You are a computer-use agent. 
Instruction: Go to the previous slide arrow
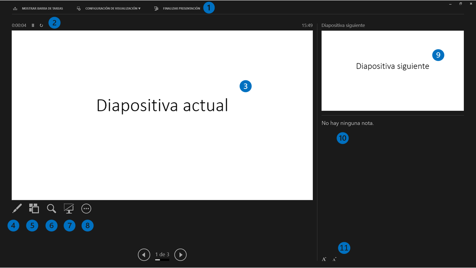click(144, 255)
